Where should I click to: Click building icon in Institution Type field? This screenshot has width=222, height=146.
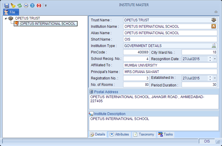(214, 46)
